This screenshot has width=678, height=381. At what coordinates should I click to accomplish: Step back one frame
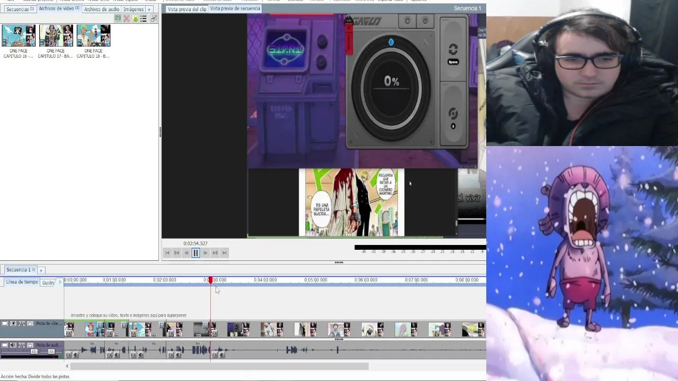[186, 253]
